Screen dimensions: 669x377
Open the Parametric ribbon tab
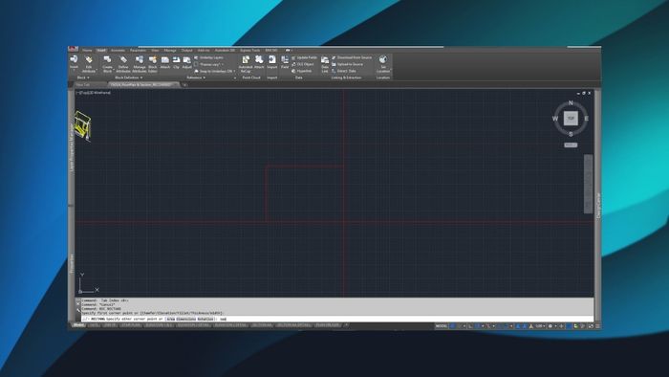point(138,51)
